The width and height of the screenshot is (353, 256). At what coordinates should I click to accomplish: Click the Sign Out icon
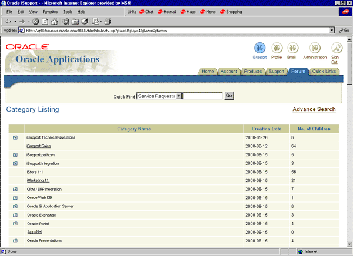pyautogui.click(x=336, y=48)
